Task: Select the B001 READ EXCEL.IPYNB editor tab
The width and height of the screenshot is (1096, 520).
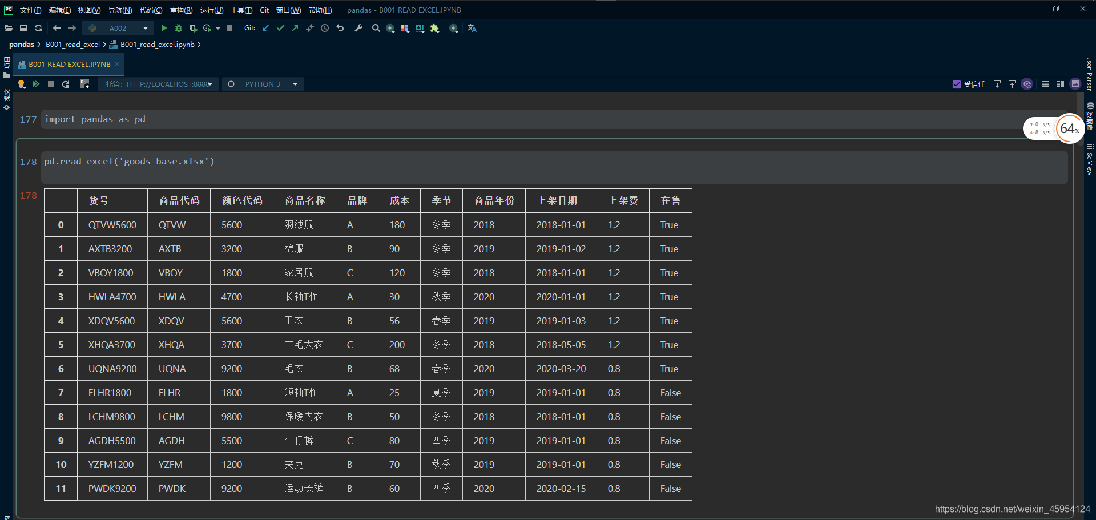Action: [69, 65]
